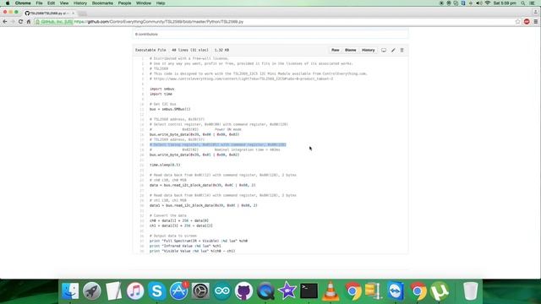Open Terminal from the dock
The height and width of the screenshot is (304, 541).
coord(309,290)
